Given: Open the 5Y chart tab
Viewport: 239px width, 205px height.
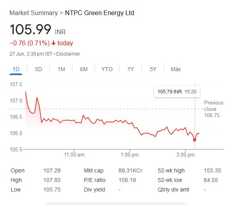Looking at the screenshot, I should [x=153, y=69].
